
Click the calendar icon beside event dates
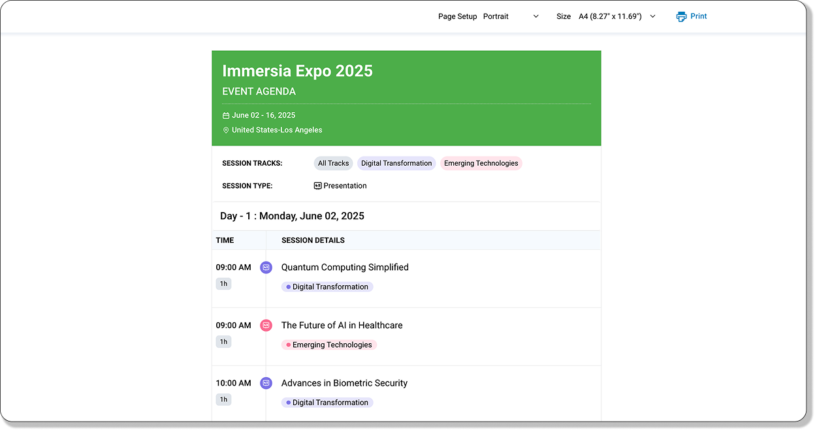[226, 115]
